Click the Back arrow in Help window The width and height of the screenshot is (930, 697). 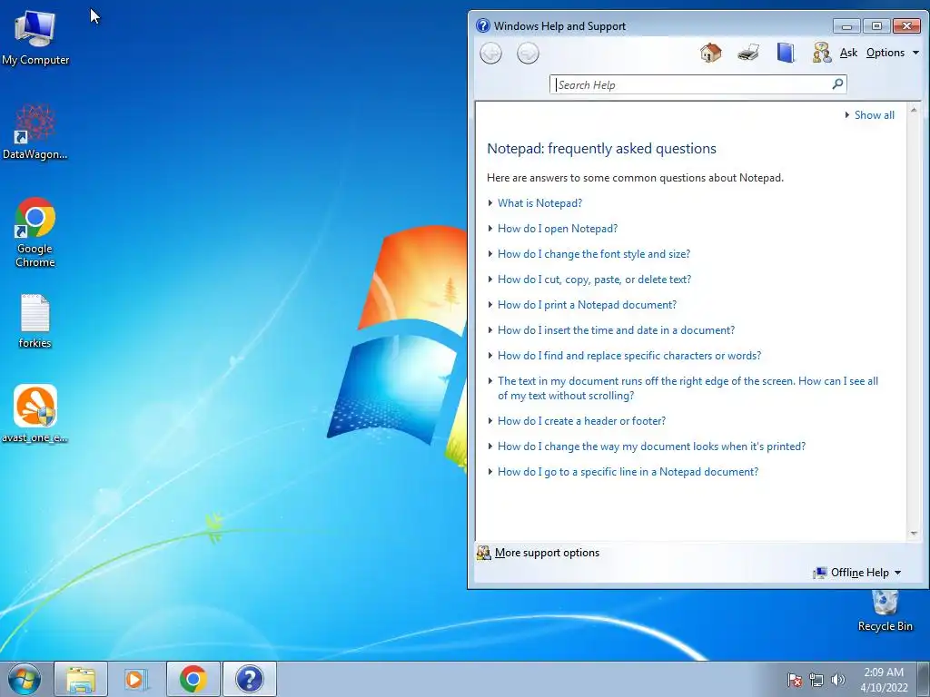(490, 54)
